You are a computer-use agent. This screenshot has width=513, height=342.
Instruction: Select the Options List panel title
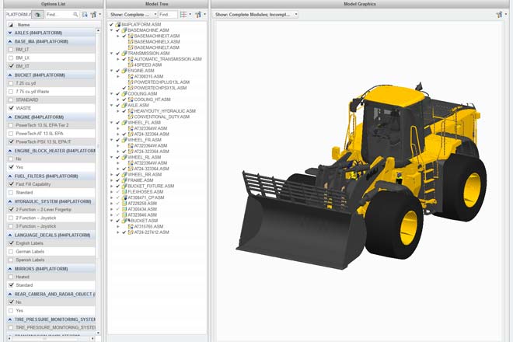click(x=53, y=4)
